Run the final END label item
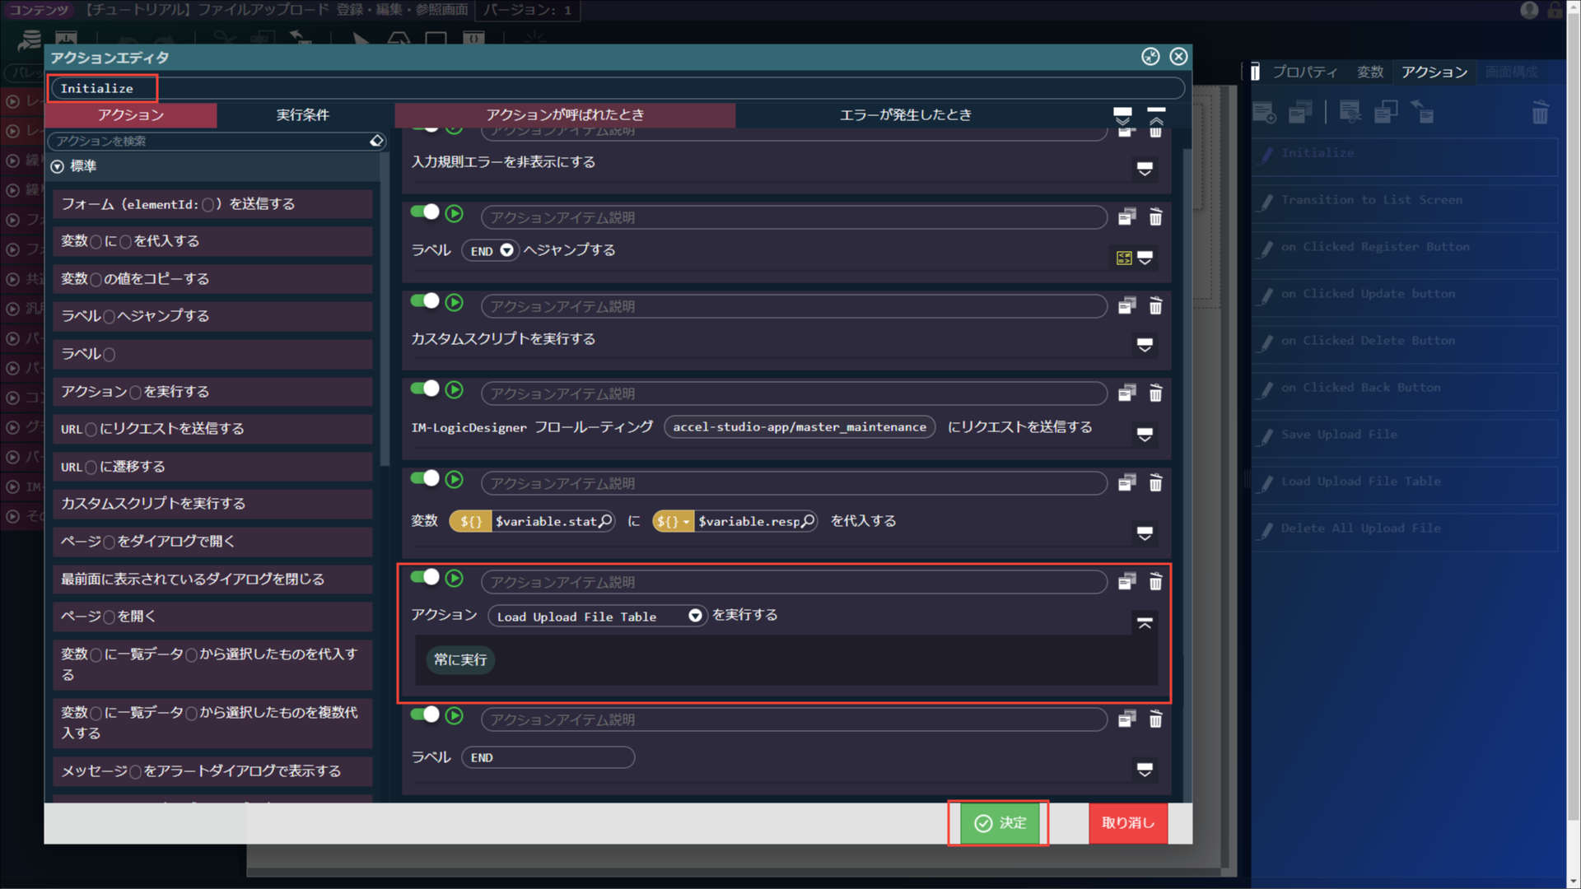This screenshot has height=889, width=1581. pyautogui.click(x=454, y=715)
